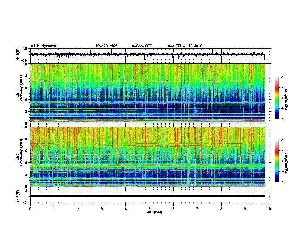Click the "6" kHz tick on ch.1 frequency axis
Image resolution: width=303 pixels, height=234 pixels.
point(26,88)
